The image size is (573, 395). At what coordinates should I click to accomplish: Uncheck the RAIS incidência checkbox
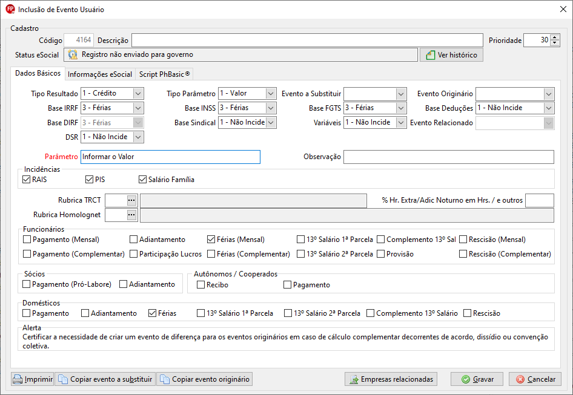[x=26, y=179]
